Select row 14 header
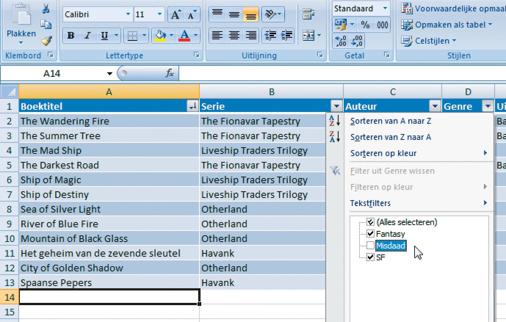506x322 pixels. tap(10, 297)
